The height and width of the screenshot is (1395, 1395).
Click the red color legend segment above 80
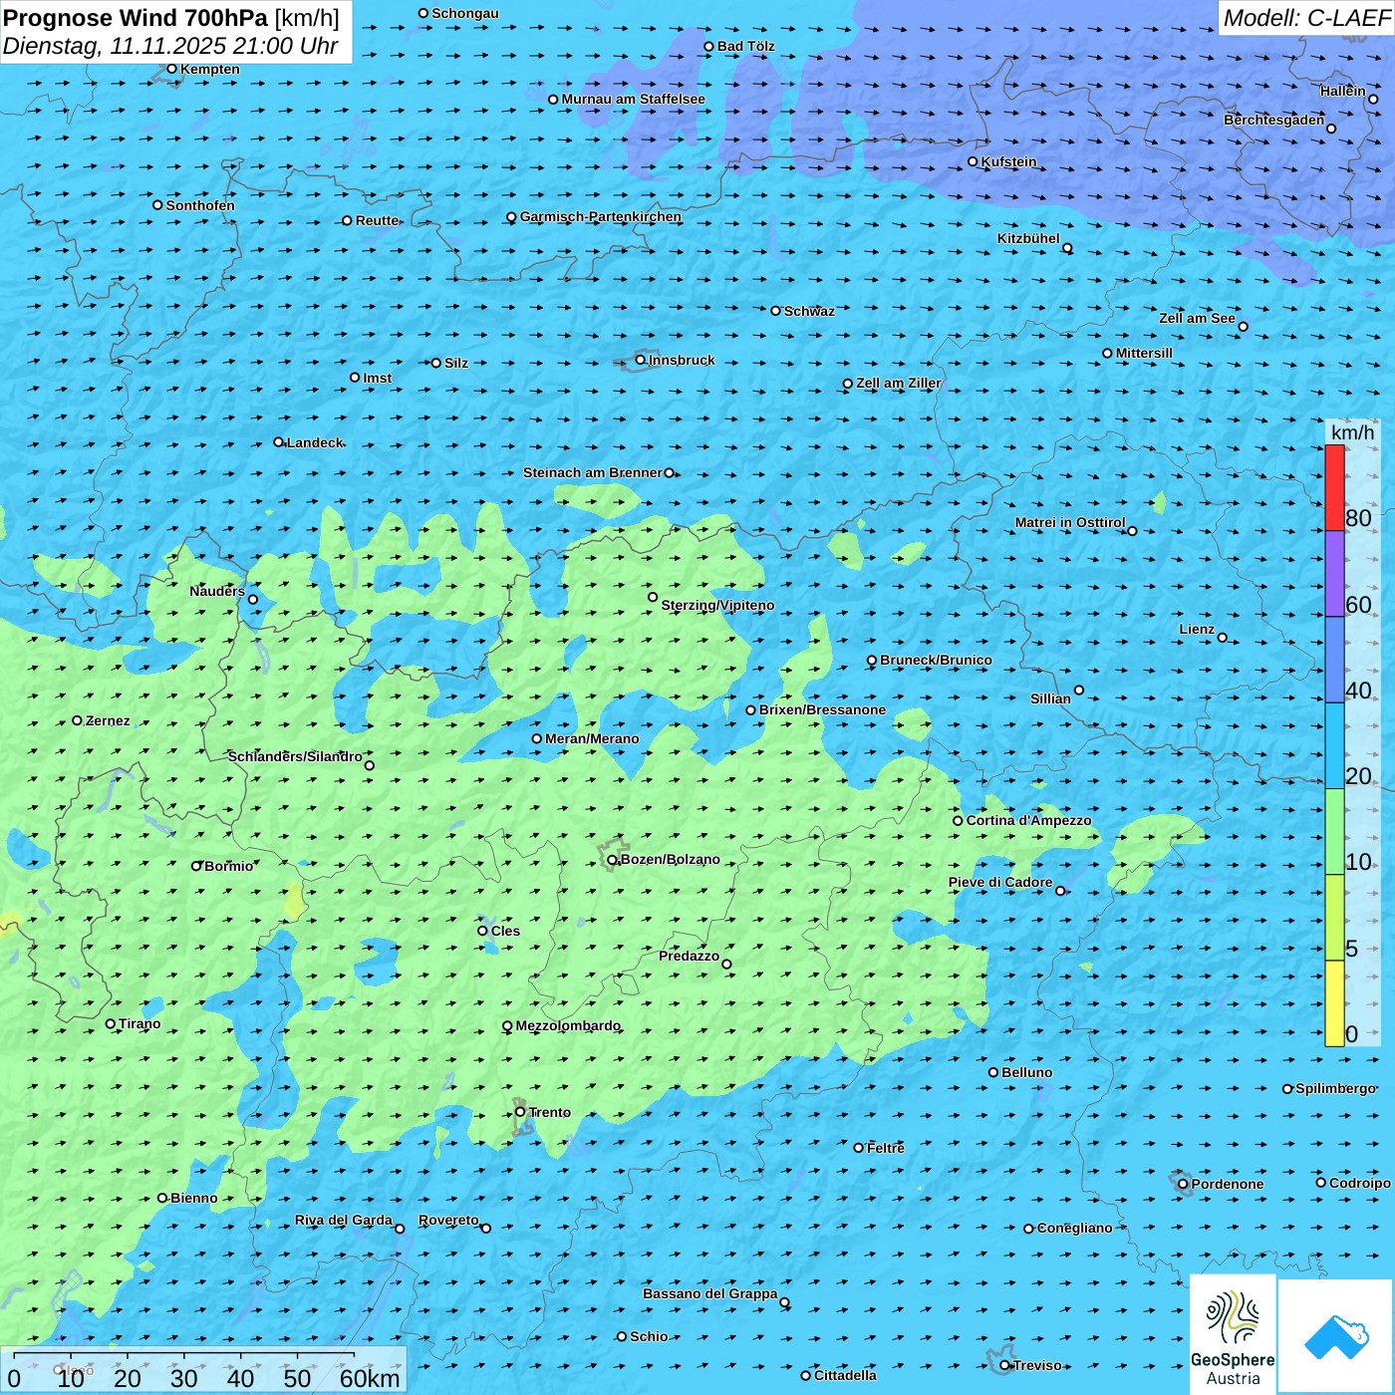point(1334,487)
